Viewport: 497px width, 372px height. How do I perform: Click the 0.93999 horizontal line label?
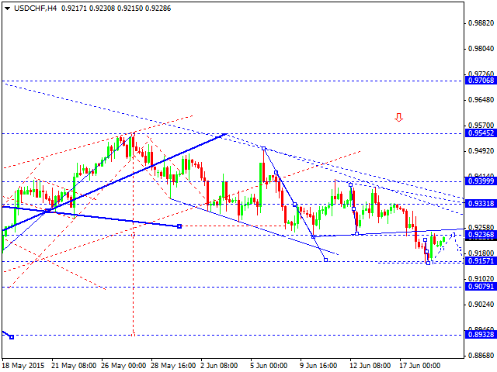(480, 181)
